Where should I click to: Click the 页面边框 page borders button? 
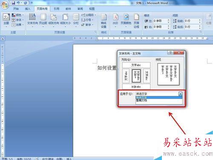(x=136, y=21)
